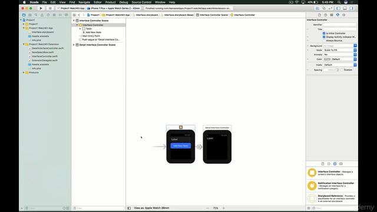Image resolution: width=377 pixels, height=212 pixels.
Task: Show the Assistant editor
Action: point(324,8)
